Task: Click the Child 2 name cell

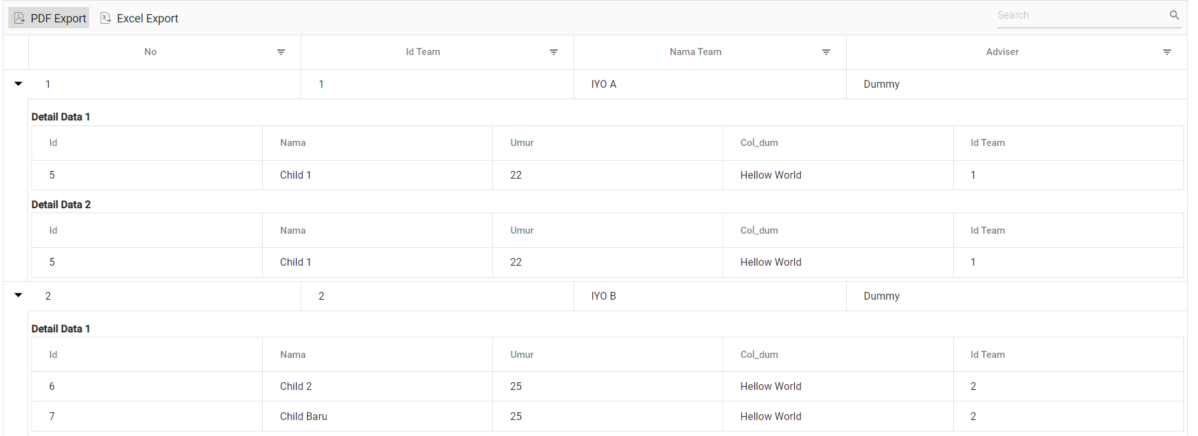Action: [x=296, y=386]
